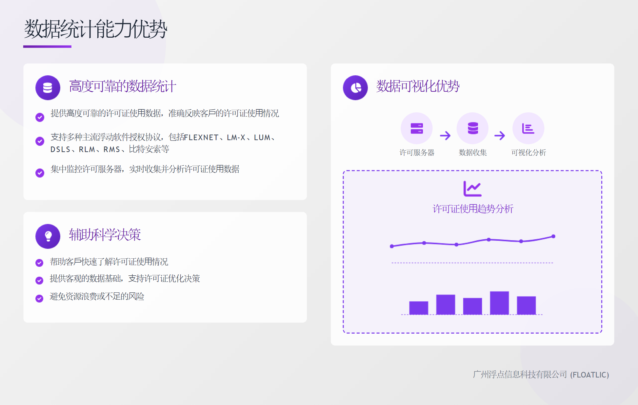
Task: Click the 广州浮点信息科技有限公司 (FLOATLIC) footer text
Action: [x=541, y=375]
